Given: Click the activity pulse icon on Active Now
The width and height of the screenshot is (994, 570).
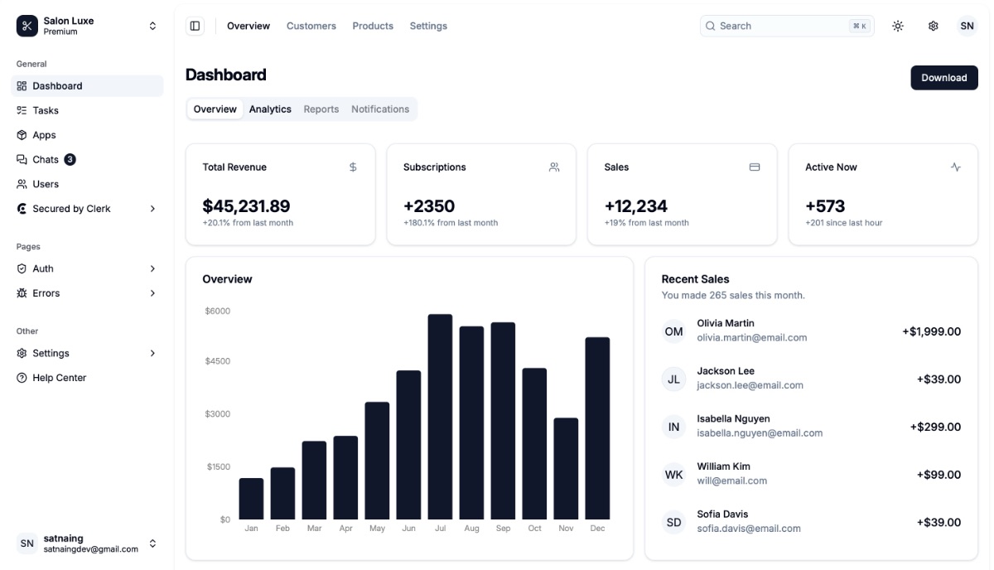Looking at the screenshot, I should click(x=956, y=167).
